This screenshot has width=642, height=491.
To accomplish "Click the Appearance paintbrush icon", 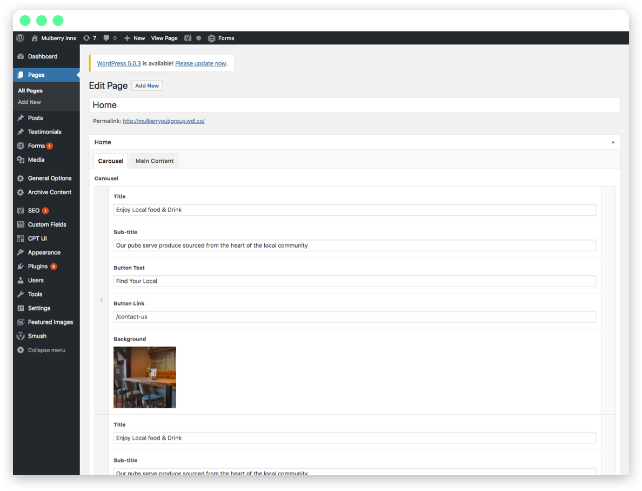I will point(21,253).
